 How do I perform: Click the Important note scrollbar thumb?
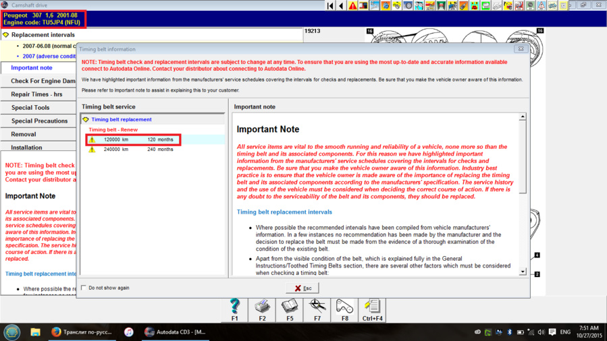point(523,156)
